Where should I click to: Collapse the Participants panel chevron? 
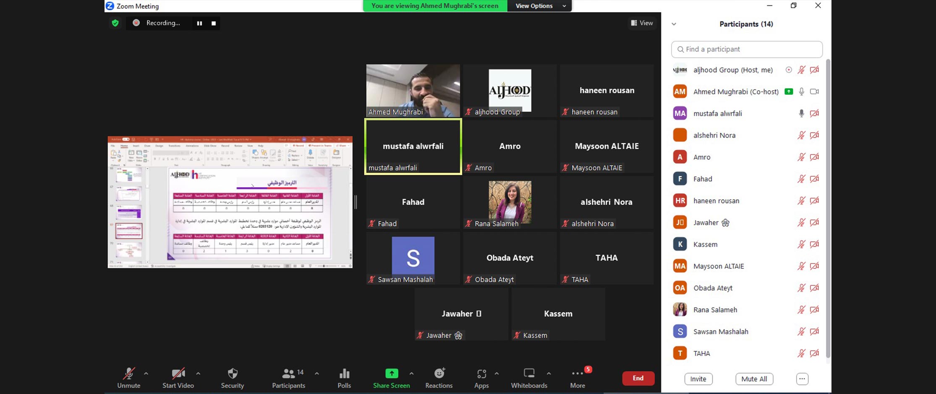point(674,24)
